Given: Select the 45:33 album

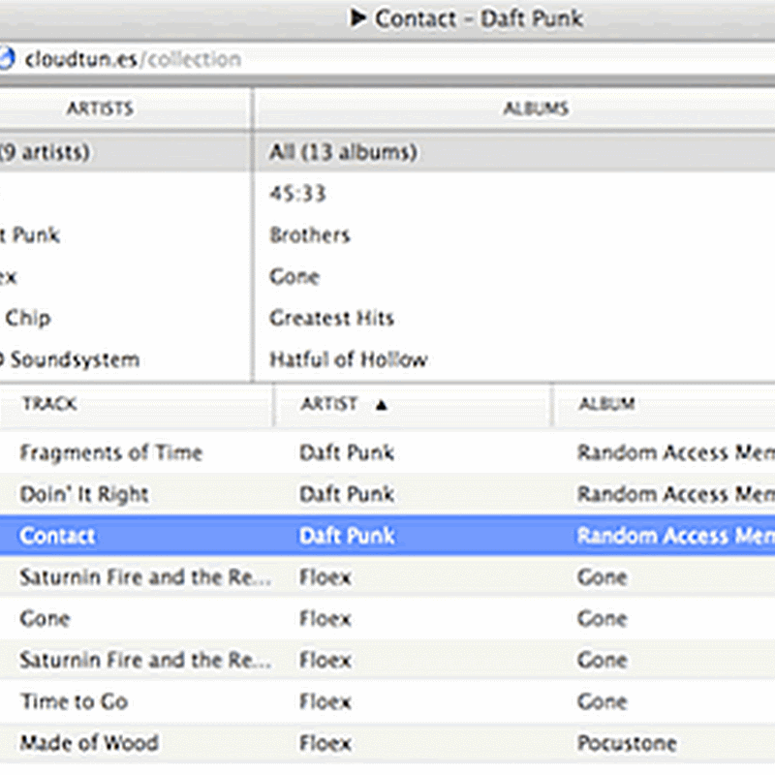Looking at the screenshot, I should click(298, 194).
